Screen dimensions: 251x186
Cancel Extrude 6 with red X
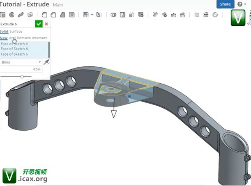point(46,24)
